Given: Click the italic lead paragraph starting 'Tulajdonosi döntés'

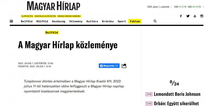Looking at the screenshot, I should (x=74, y=86).
